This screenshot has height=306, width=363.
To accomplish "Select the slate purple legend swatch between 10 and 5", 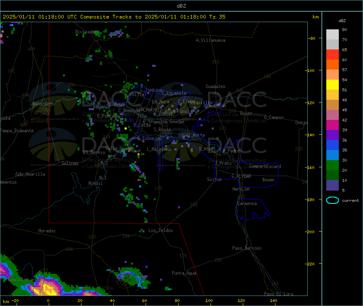I will (332, 185).
